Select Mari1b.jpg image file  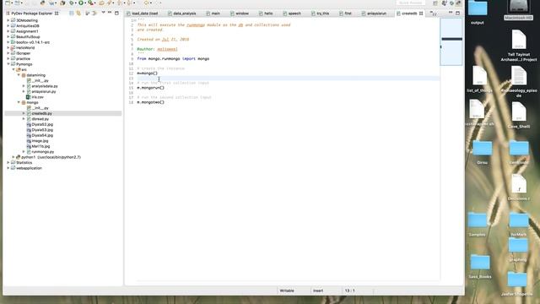point(40,146)
